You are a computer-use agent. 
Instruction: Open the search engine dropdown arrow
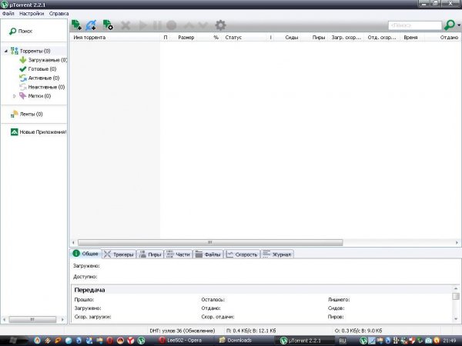pos(459,25)
